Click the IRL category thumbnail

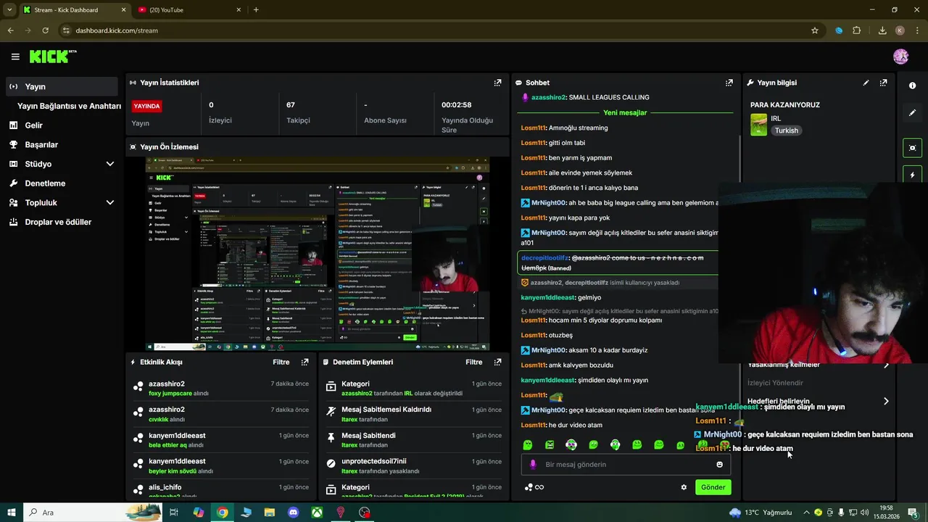pos(758,125)
